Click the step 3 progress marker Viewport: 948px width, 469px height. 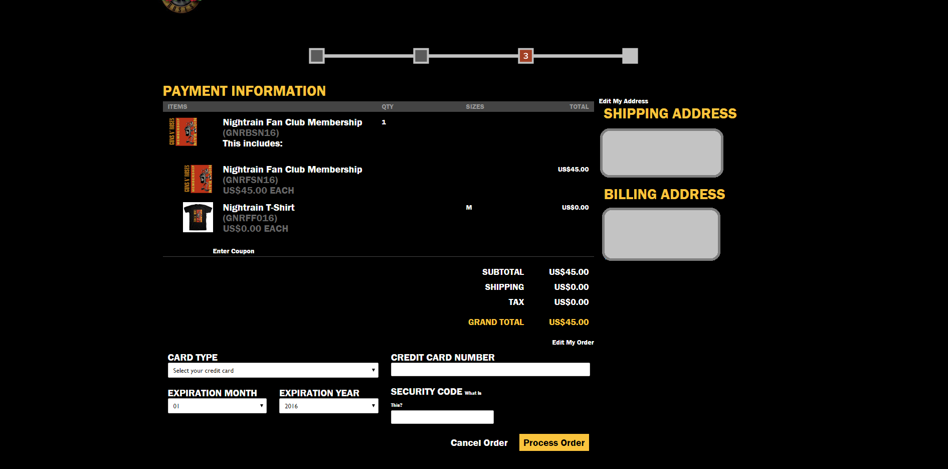tap(526, 56)
